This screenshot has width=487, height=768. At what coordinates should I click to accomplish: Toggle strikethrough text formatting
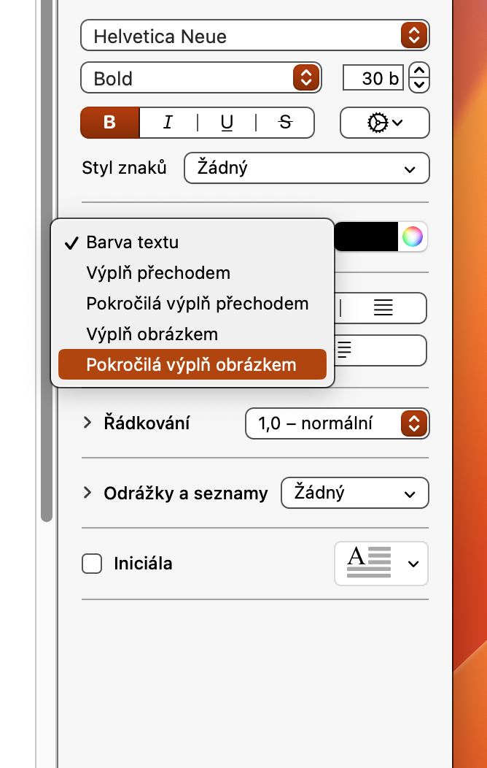click(x=285, y=123)
